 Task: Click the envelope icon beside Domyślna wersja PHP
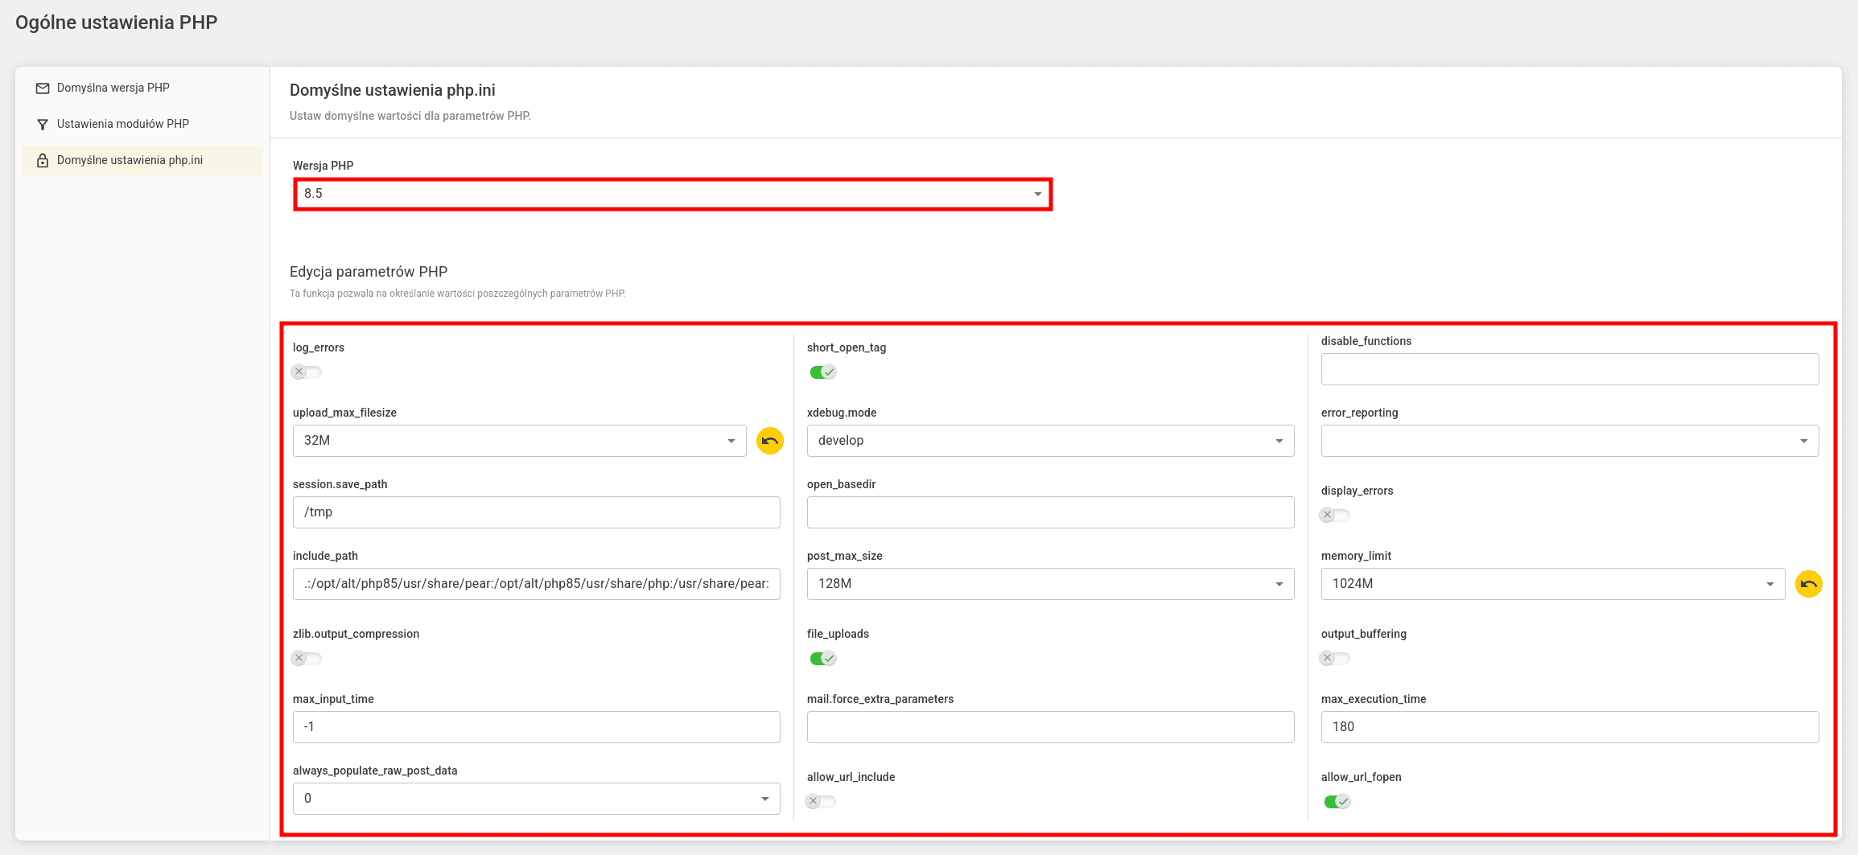[x=43, y=88]
